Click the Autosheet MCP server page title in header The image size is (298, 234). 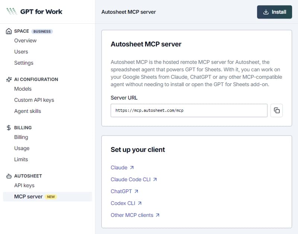pos(129,12)
